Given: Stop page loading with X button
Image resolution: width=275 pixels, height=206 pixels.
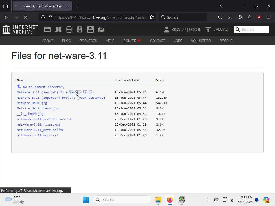Looking at the screenshot, I should [26, 17].
